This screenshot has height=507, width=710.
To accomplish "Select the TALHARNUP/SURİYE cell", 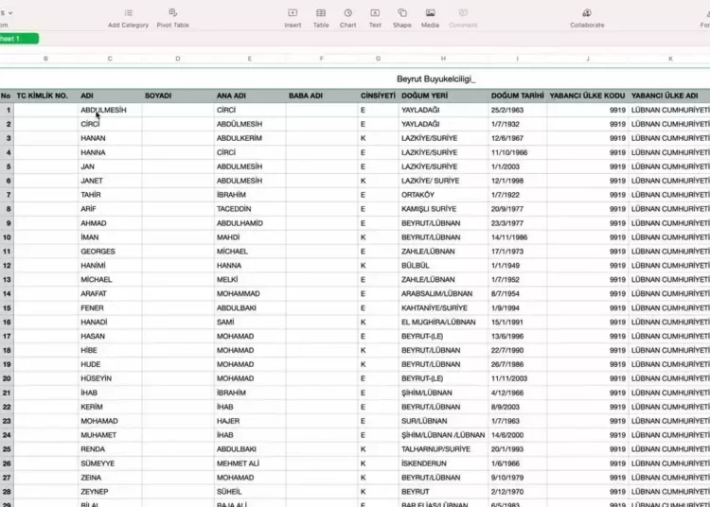I will (443, 448).
